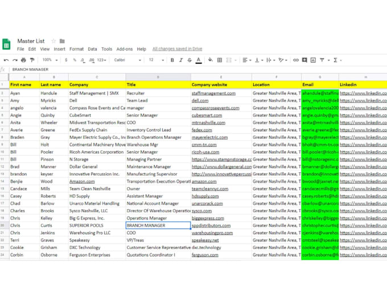Screen dimensions: 387x290
Task: Move document using the folder icon
Action: click(62, 41)
